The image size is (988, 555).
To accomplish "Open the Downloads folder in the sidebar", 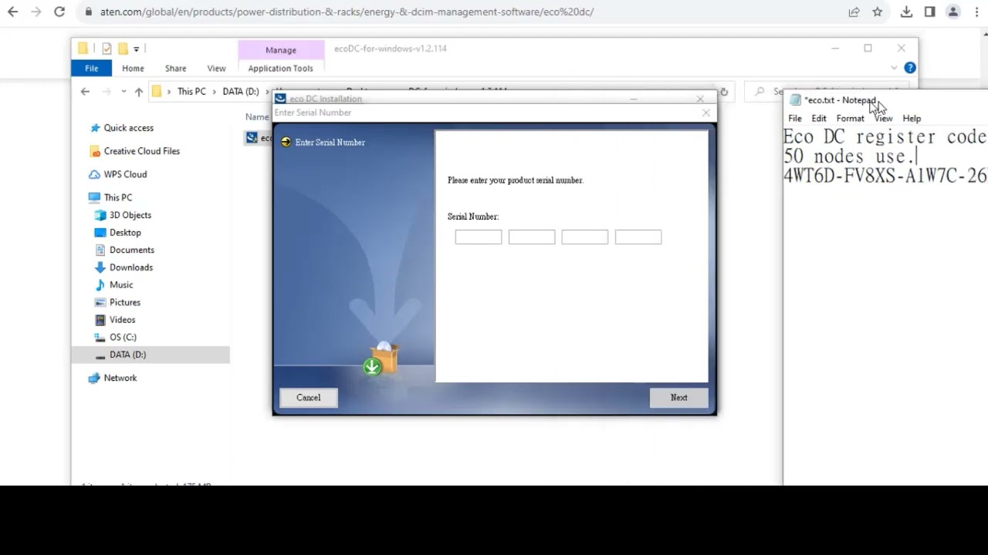I will point(130,267).
